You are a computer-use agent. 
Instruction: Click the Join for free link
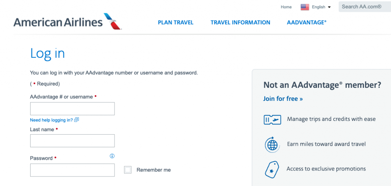coord(283,99)
